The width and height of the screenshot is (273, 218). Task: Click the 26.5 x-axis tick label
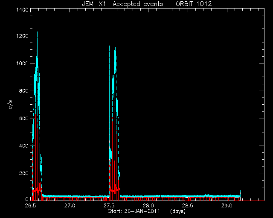click(30, 206)
